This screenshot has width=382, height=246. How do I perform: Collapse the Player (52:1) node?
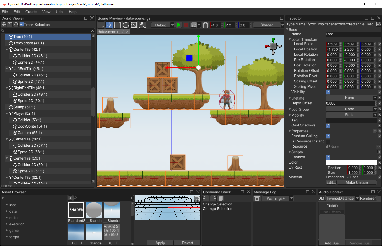pos(7,113)
